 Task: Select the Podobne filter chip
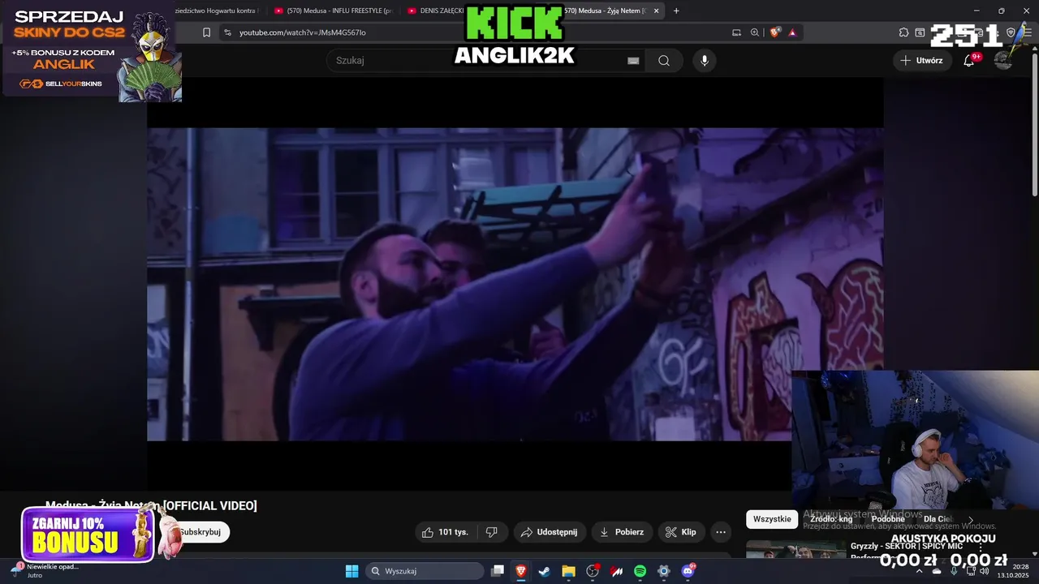[888, 519]
